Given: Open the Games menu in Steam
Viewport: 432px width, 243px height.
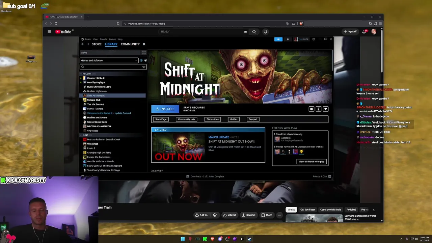Looking at the screenshot, I should point(112,39).
